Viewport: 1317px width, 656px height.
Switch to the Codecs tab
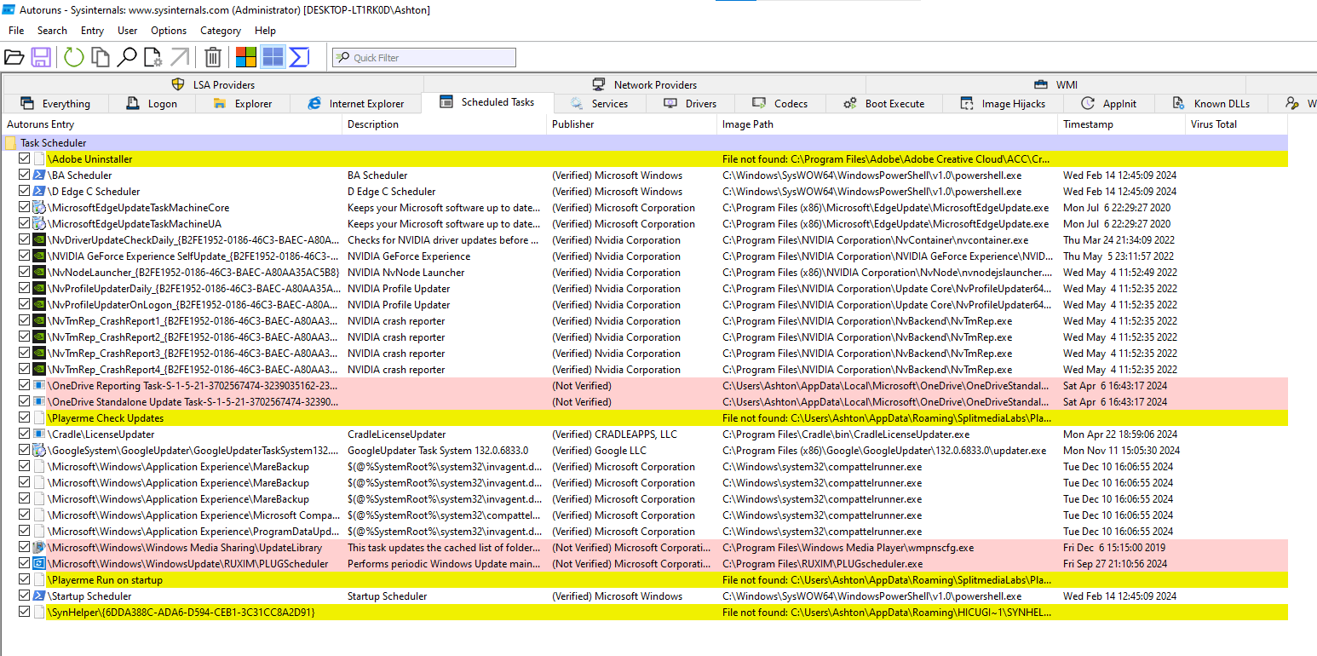pos(780,104)
